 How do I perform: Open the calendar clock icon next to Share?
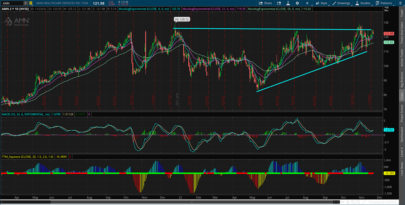click(279, 3)
